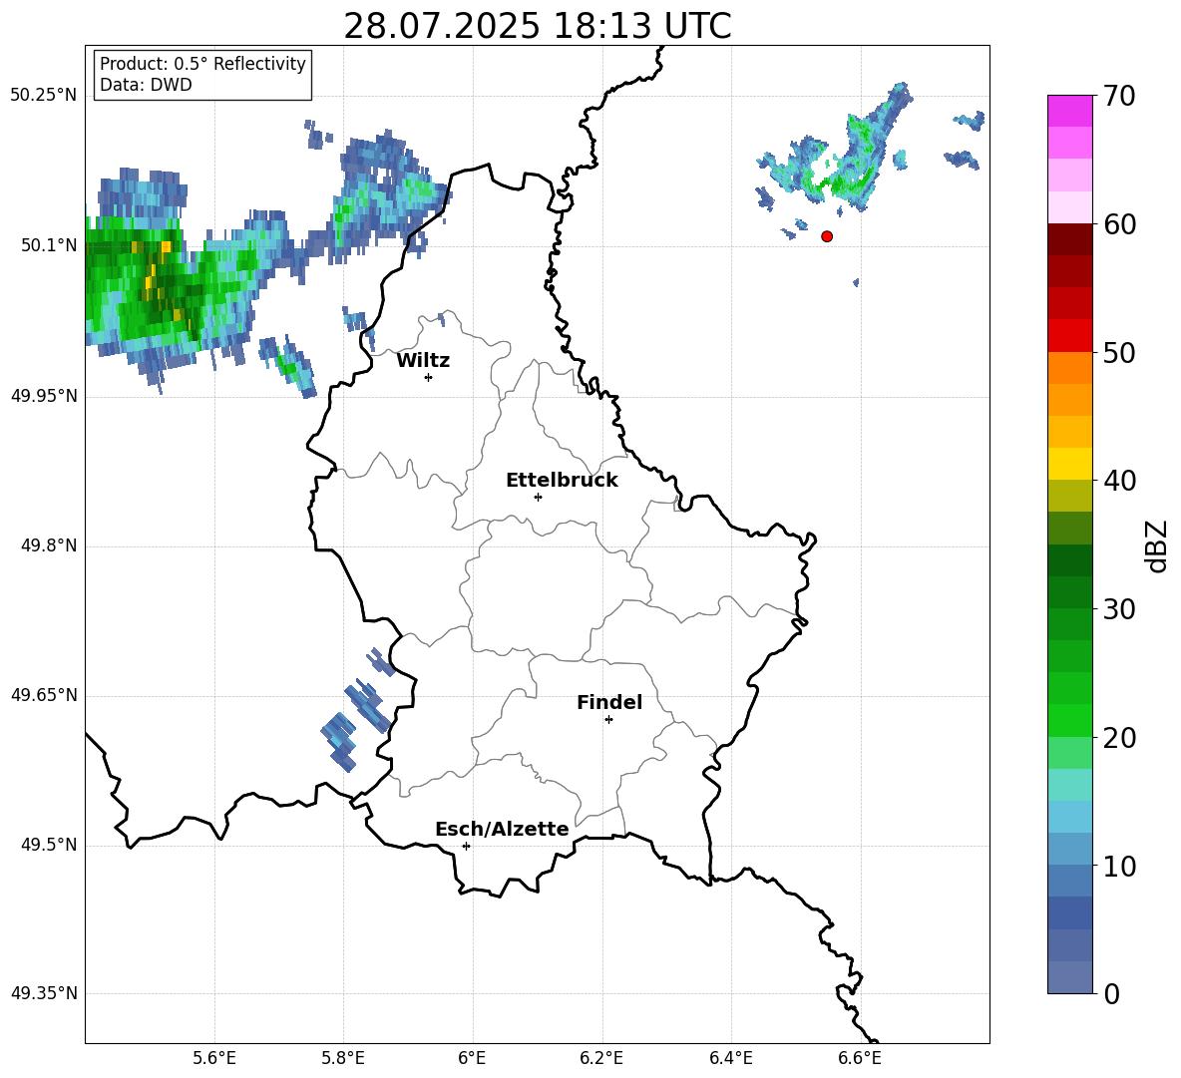The width and height of the screenshot is (1181, 1078).
Task: Click the 49.65°N latitude label
Action: (44, 694)
